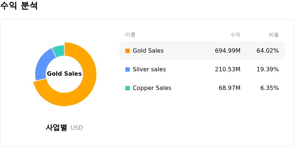Click the 210.53M revenue value

click(x=227, y=69)
